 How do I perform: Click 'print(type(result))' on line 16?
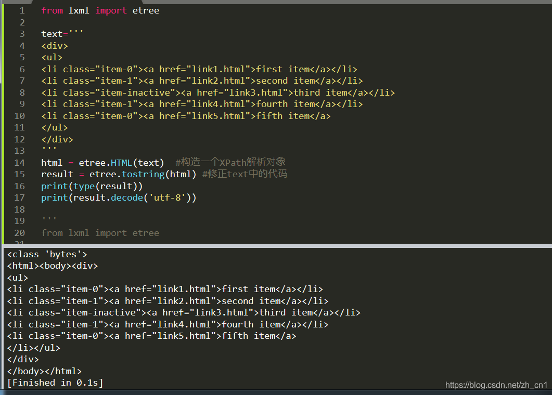pyautogui.click(x=92, y=186)
